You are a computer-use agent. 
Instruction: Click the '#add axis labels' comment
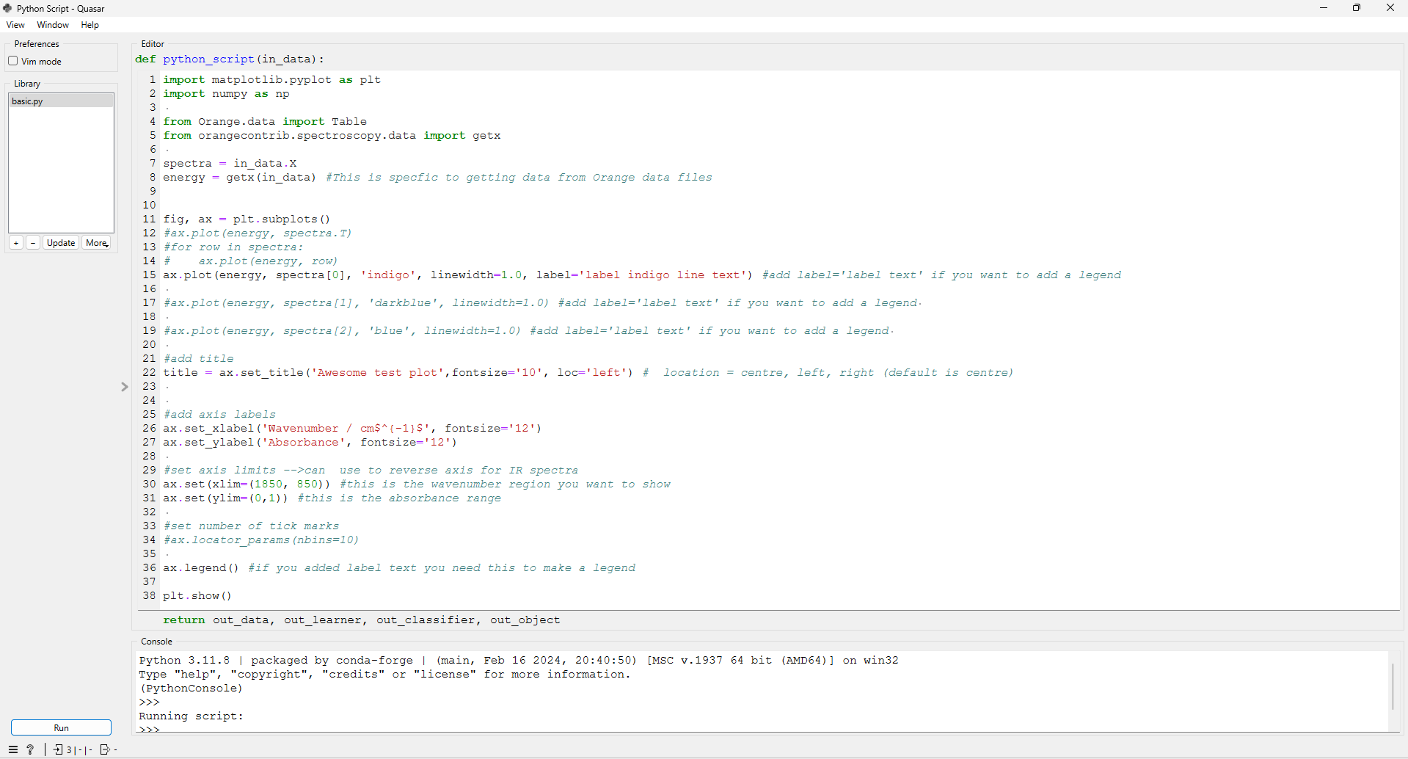point(219,414)
